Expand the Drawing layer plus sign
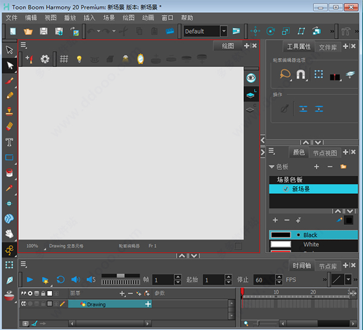 click(x=148, y=304)
